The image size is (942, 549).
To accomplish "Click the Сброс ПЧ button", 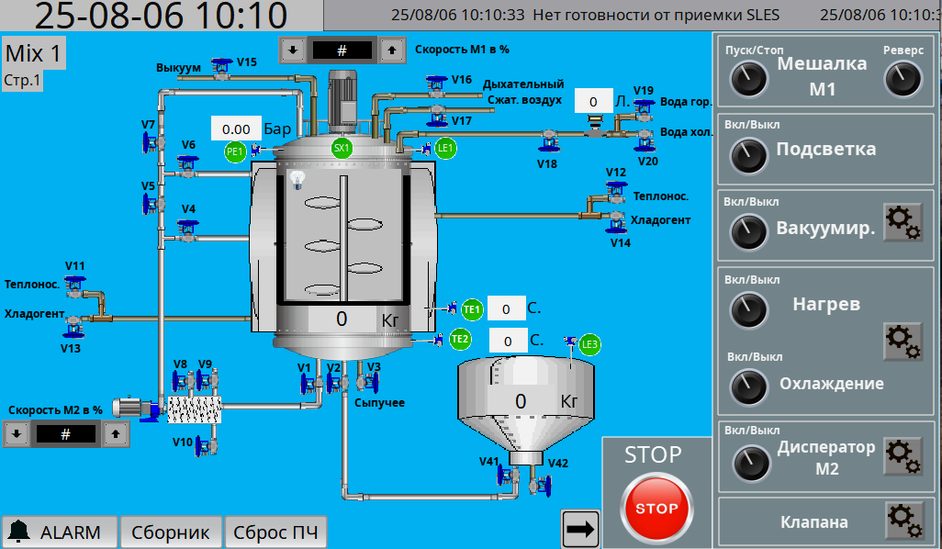I will (275, 532).
